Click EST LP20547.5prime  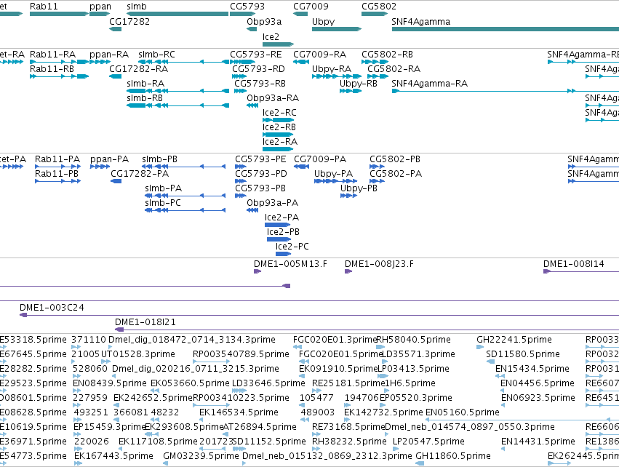click(428, 442)
